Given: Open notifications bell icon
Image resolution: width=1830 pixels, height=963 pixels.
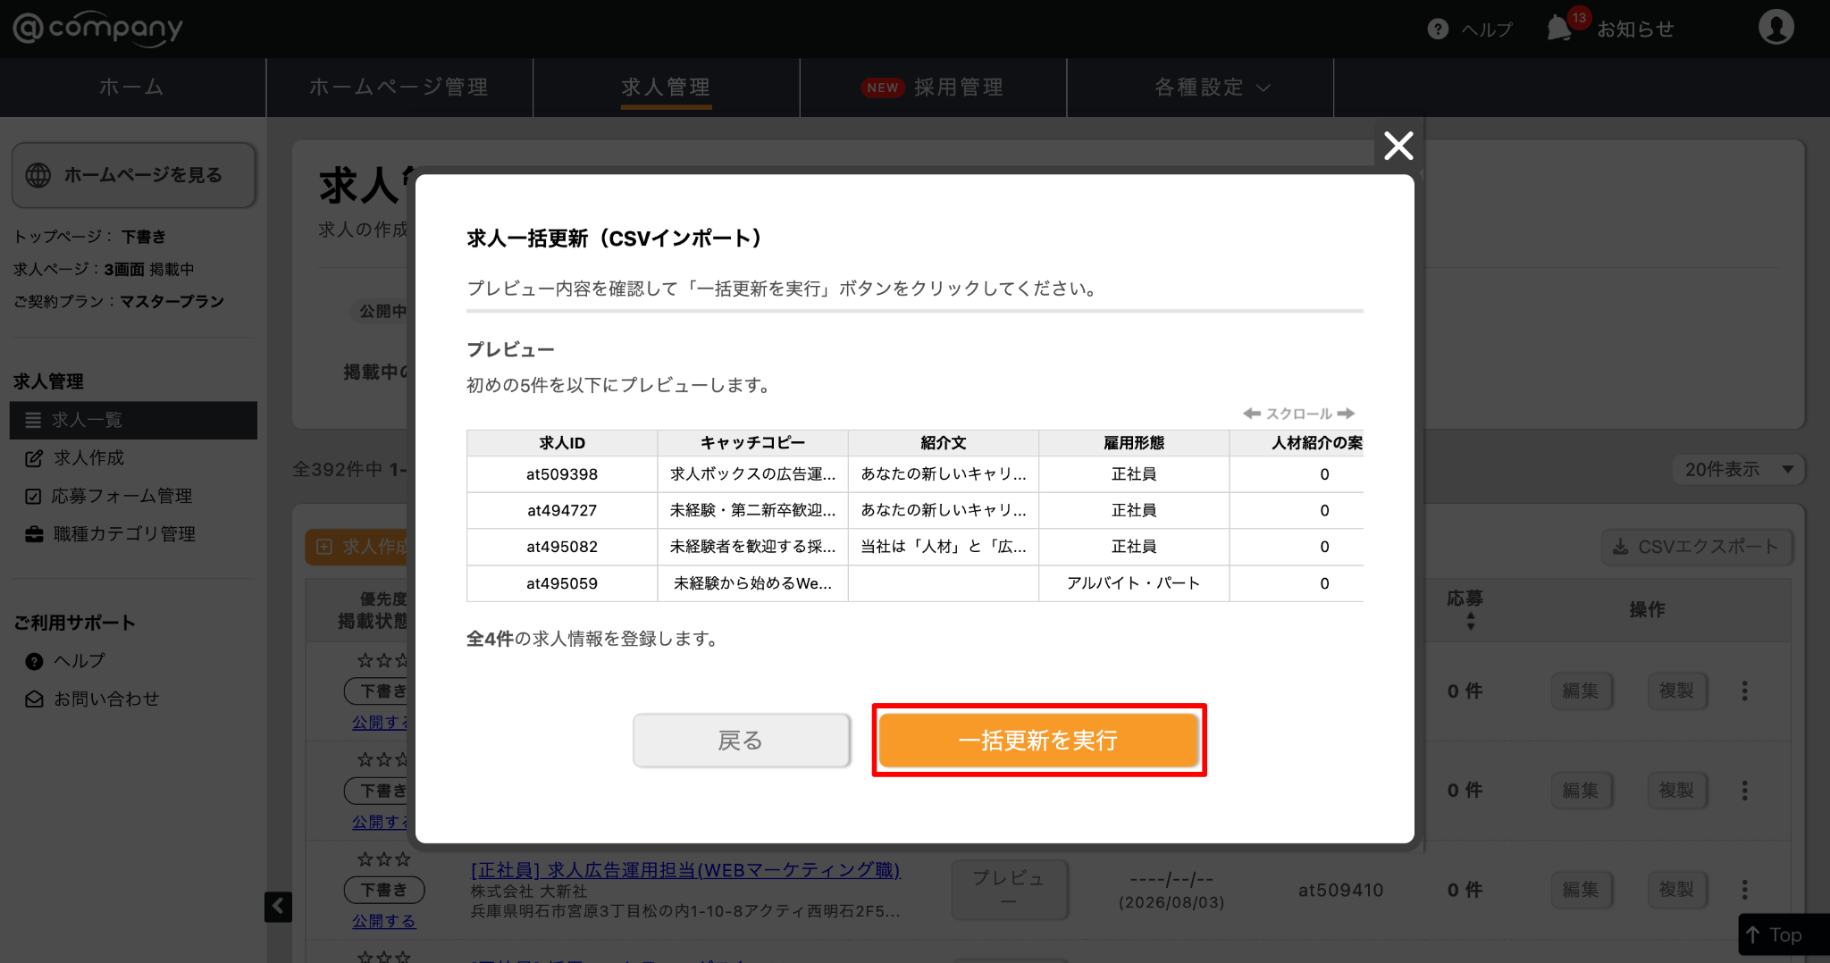Looking at the screenshot, I should (x=1559, y=28).
